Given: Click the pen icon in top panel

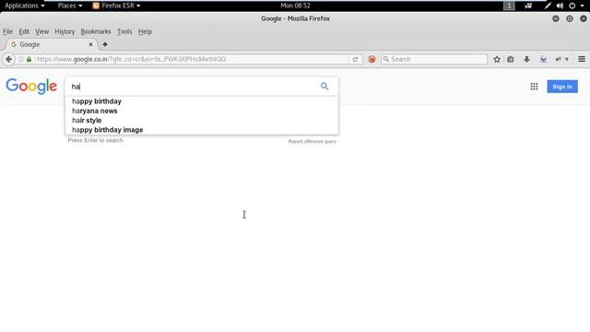Looking at the screenshot, I should coord(548,6).
